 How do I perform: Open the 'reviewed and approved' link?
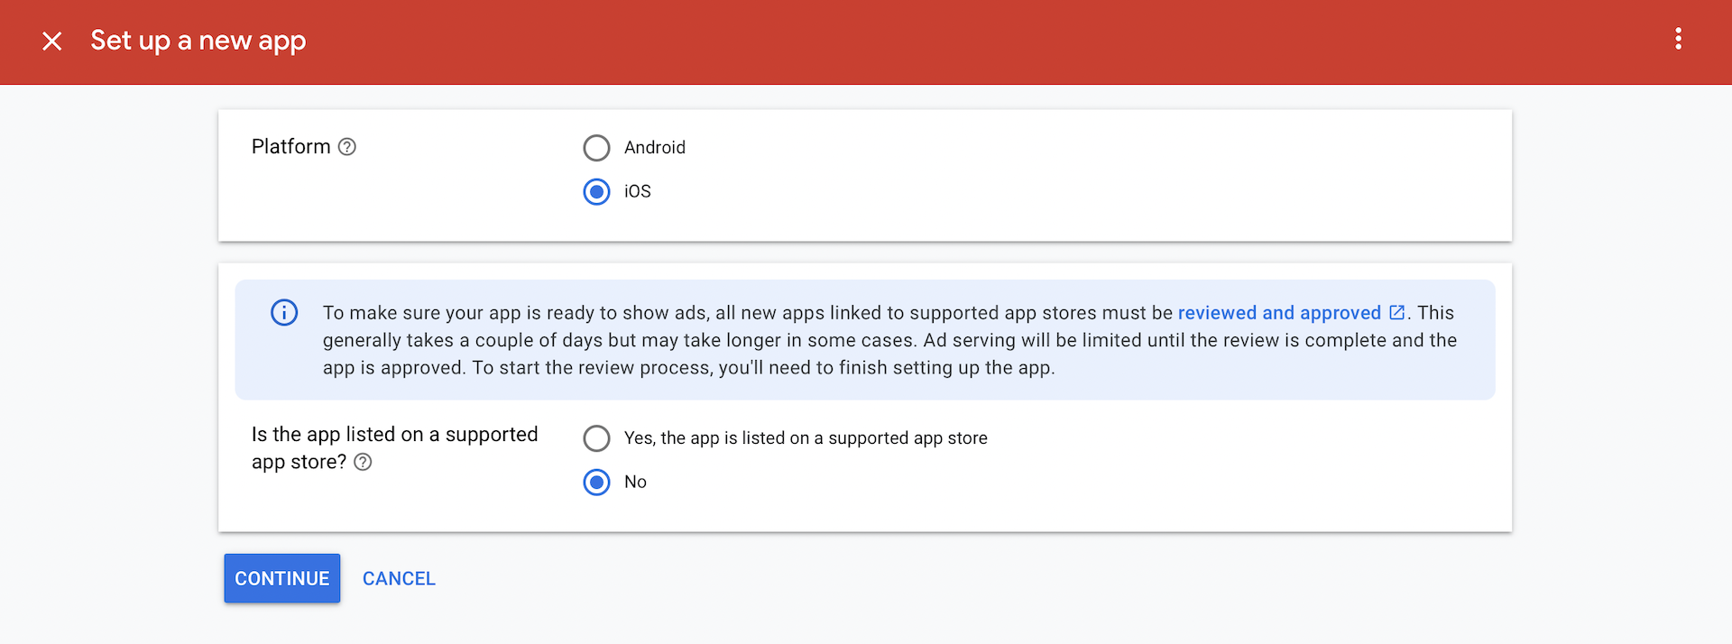point(1278,313)
